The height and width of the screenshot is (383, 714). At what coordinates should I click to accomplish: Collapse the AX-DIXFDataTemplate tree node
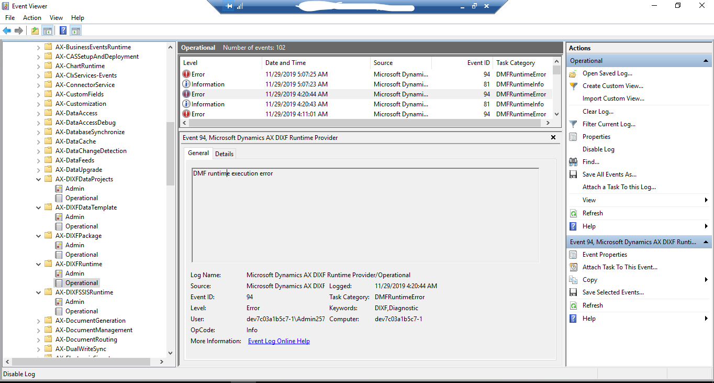pos(38,207)
